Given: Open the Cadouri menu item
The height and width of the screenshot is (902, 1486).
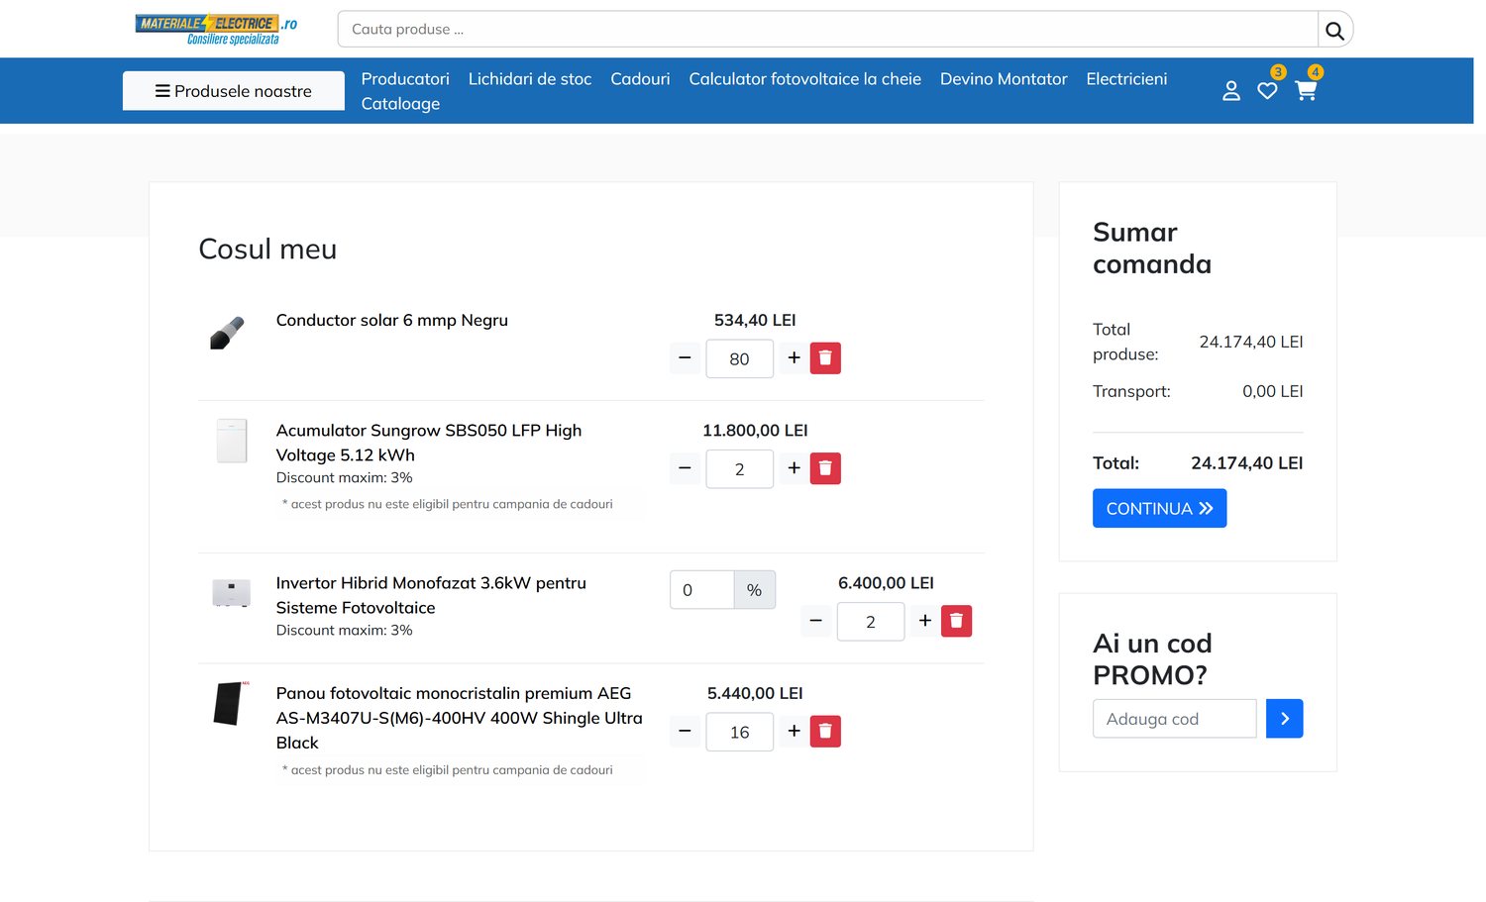Looking at the screenshot, I should point(640,79).
